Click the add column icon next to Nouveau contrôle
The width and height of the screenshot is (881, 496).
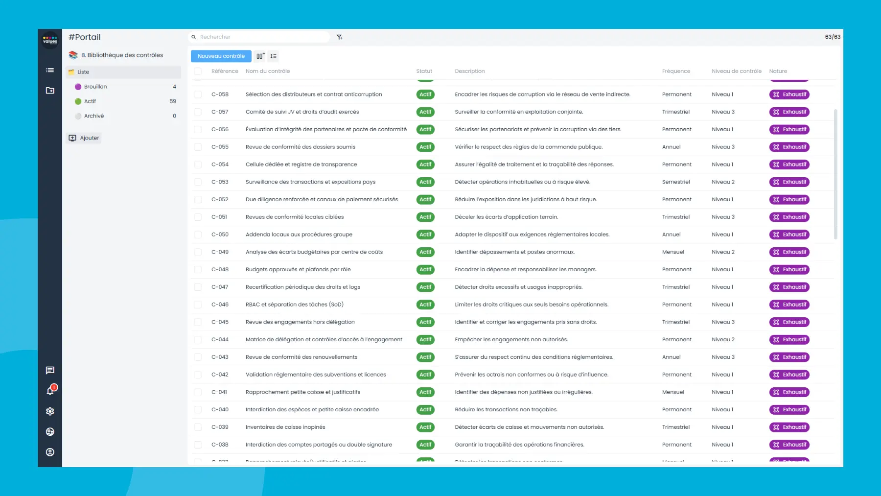260,56
